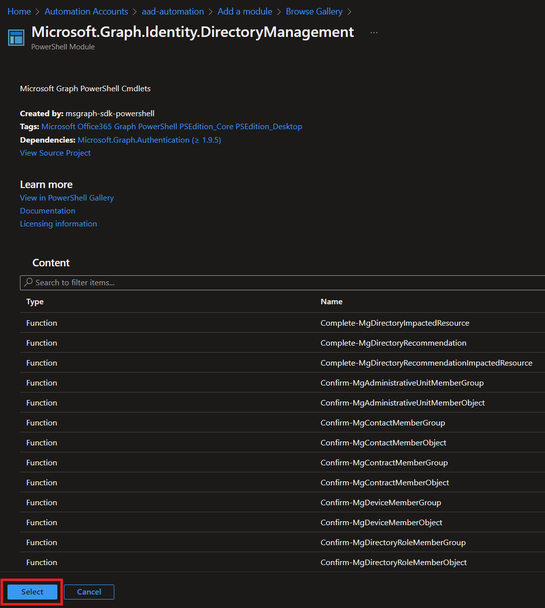
Task: Navigate to aad-automation breadcrumb
Action: click(x=173, y=11)
